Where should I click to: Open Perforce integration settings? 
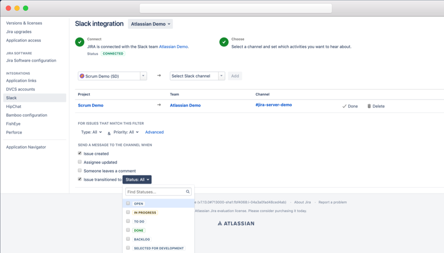[x=14, y=132]
